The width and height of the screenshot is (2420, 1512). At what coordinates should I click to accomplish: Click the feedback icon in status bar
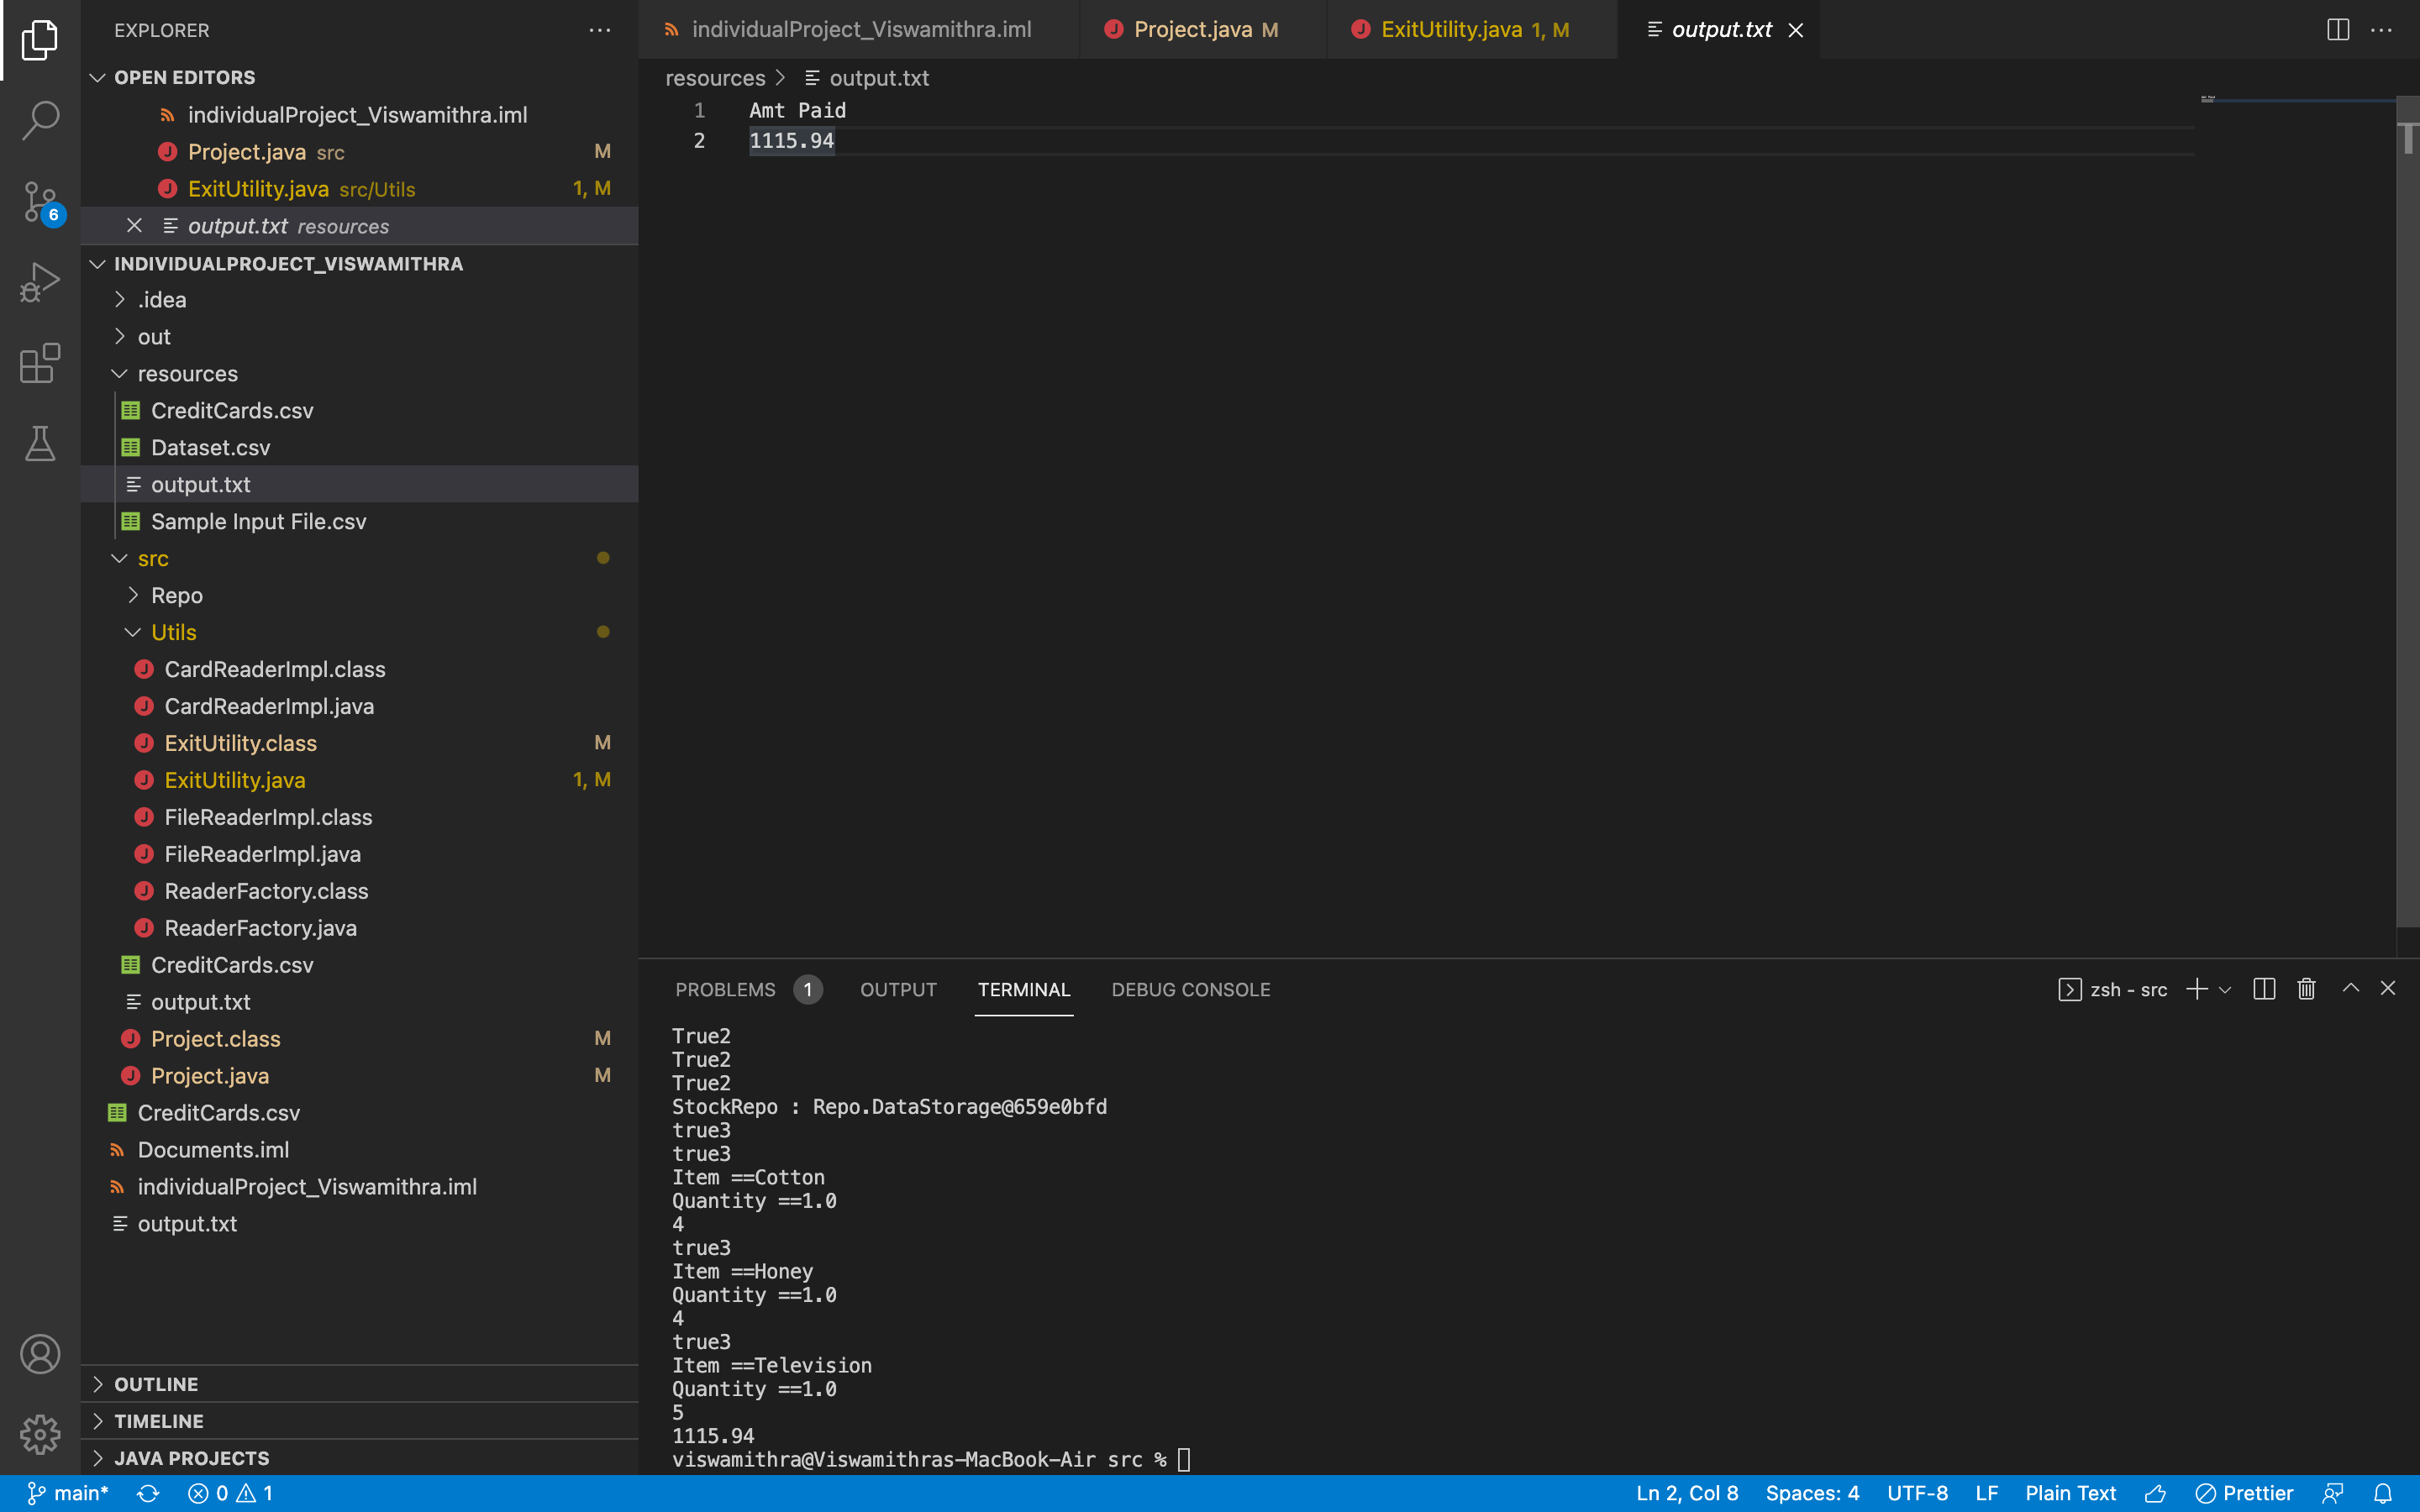pyautogui.click(x=2333, y=1493)
